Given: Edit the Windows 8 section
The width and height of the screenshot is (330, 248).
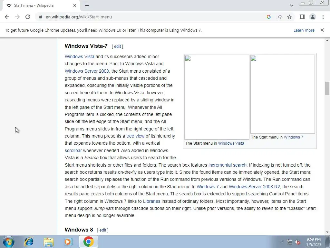Looking at the screenshot, I should pyautogui.click(x=103, y=230).
